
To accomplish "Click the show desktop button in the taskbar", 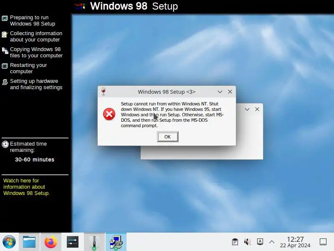I will 323,242.
